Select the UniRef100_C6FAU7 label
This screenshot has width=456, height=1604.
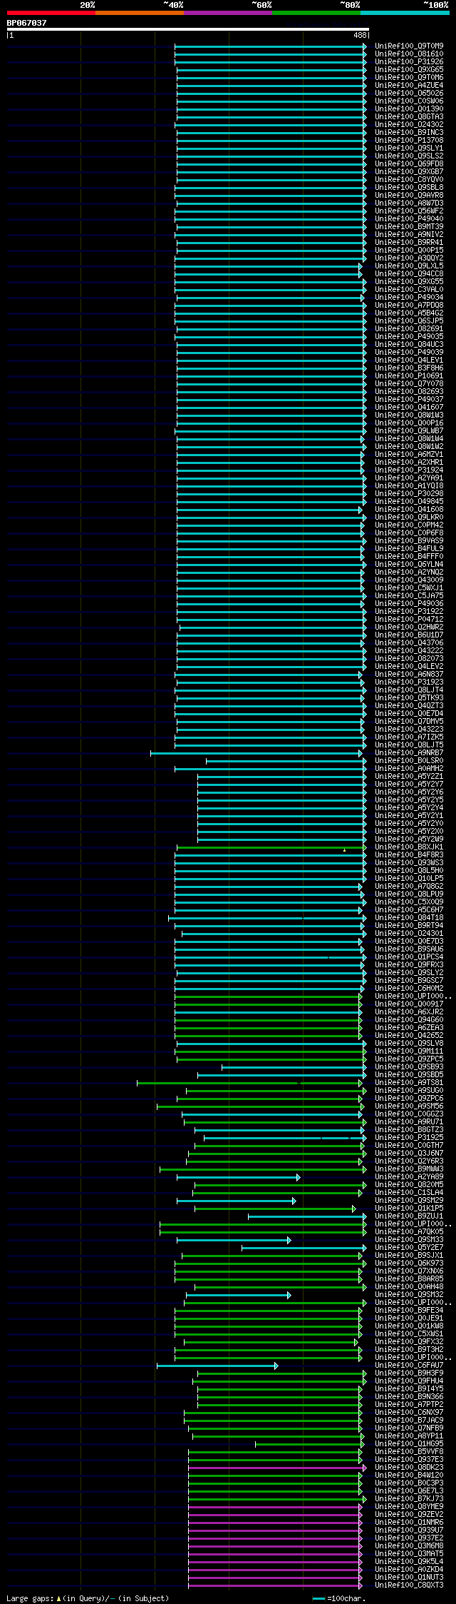point(409,1366)
